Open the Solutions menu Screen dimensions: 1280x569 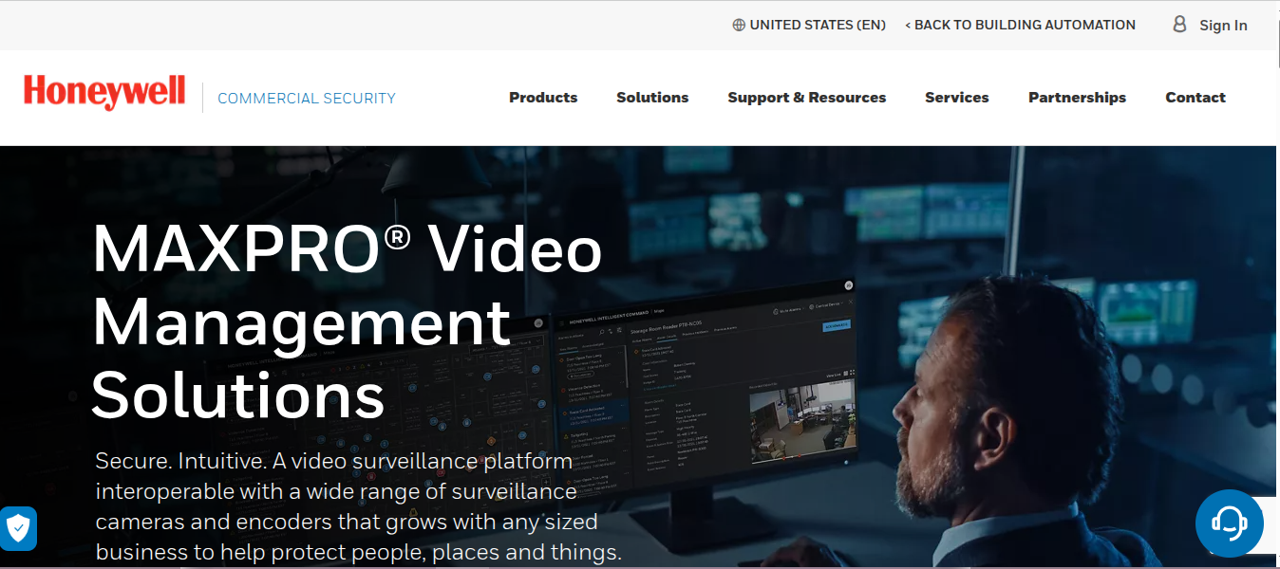(x=652, y=98)
